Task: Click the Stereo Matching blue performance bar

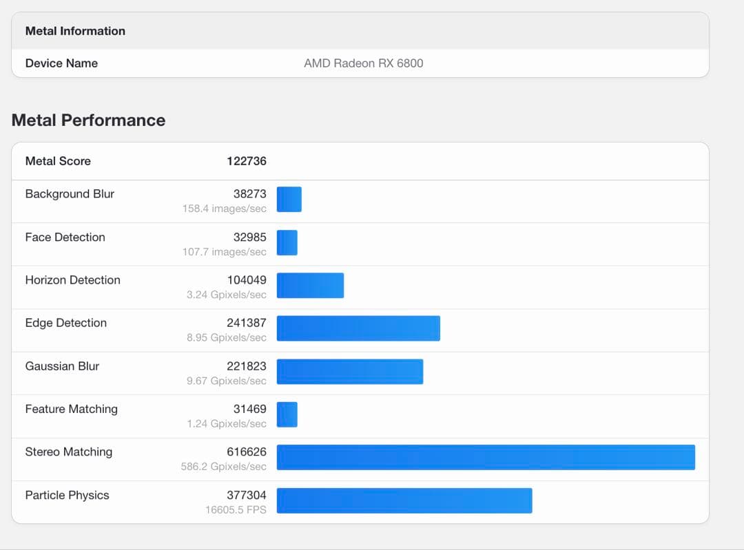Action: (x=486, y=458)
